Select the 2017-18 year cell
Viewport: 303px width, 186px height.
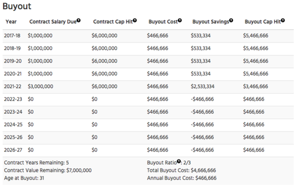coord(12,35)
